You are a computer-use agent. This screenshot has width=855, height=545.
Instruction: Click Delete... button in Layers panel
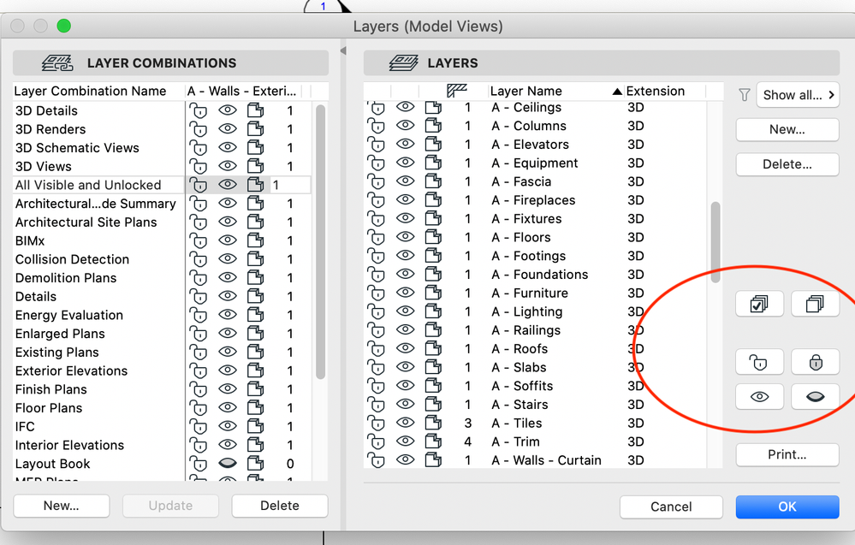(x=787, y=164)
